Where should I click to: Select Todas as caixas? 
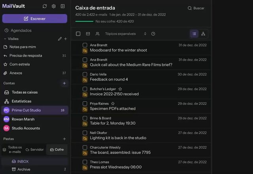(35, 92)
